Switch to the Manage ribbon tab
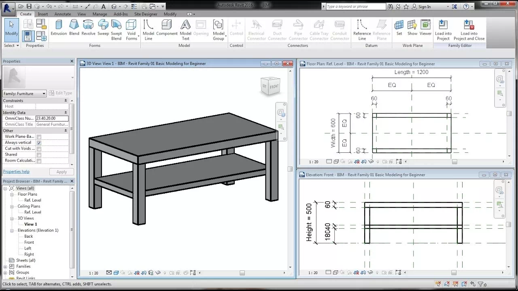Image resolution: width=518 pixels, height=291 pixels. [100, 14]
